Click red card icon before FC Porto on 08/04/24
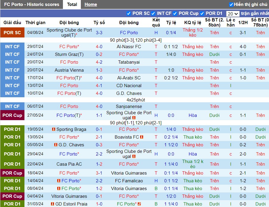Screen dimensions: 269x207 tap(59, 188)
